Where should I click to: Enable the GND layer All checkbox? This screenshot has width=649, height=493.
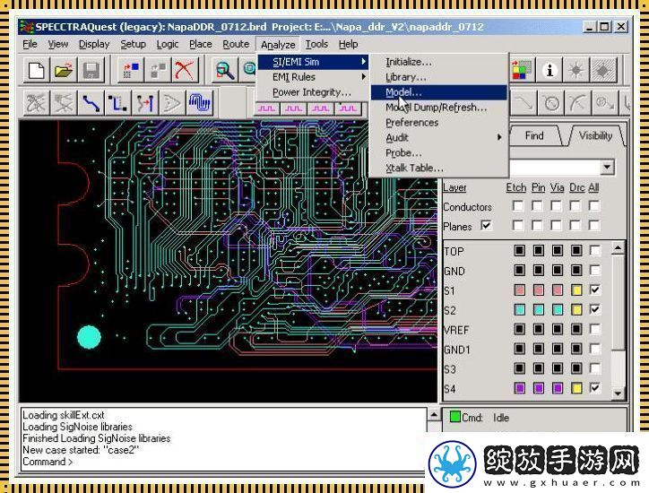pyautogui.click(x=595, y=271)
